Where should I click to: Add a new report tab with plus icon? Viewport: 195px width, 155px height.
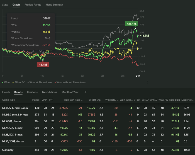[86, 92]
